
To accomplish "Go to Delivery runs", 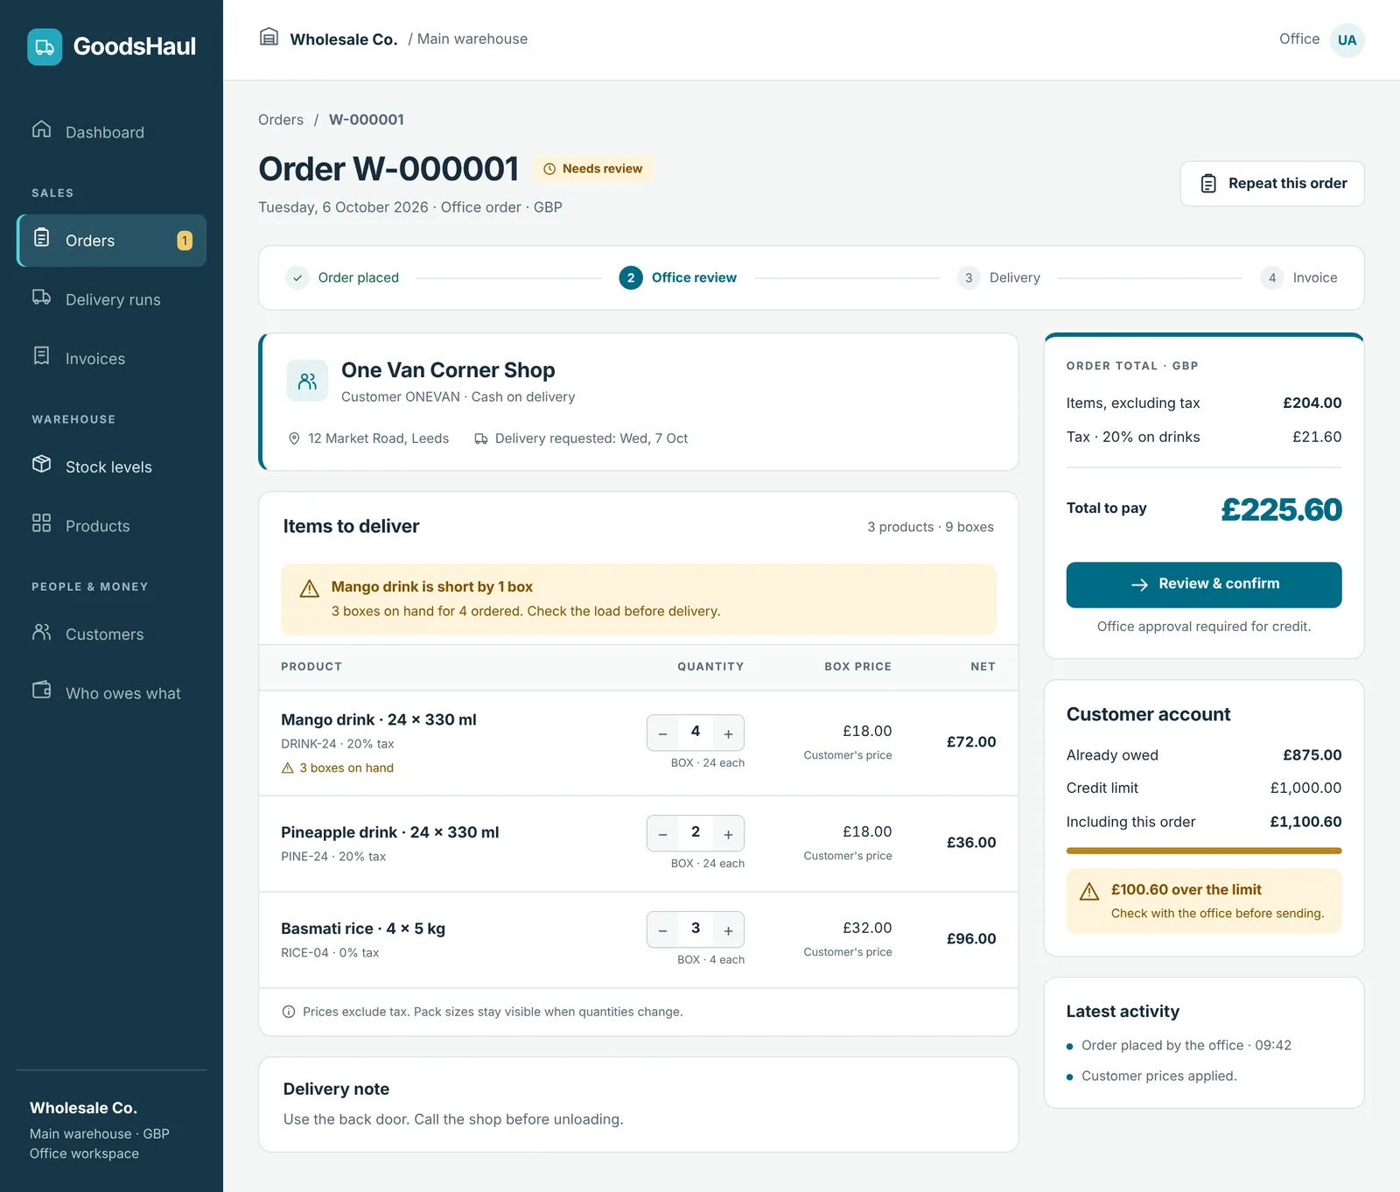I will click(111, 299).
